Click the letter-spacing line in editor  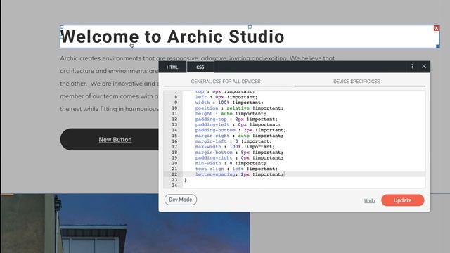click(x=239, y=174)
